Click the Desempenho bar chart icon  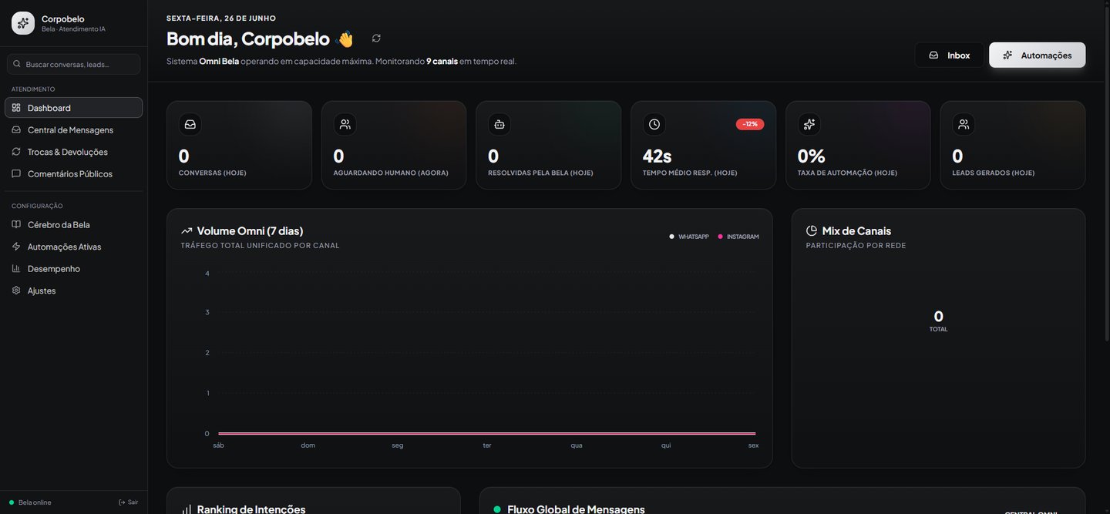(16, 268)
